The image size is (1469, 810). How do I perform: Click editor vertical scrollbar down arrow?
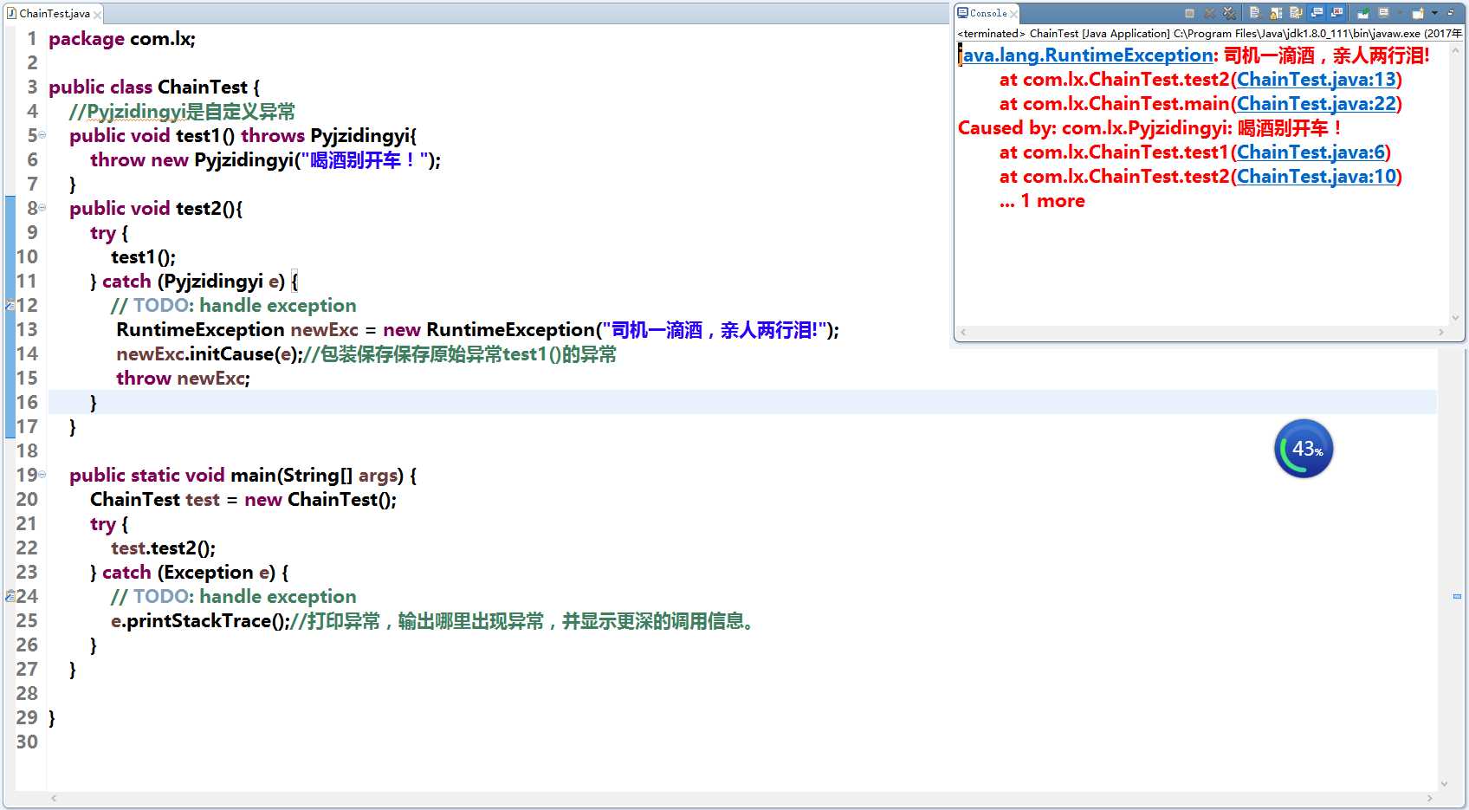[1443, 784]
